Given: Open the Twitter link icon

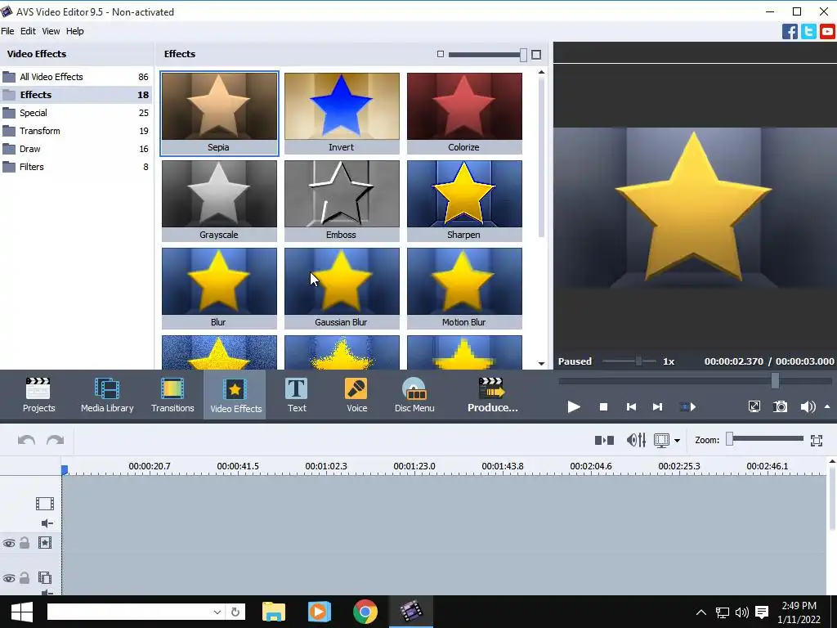Looking at the screenshot, I should point(808,32).
